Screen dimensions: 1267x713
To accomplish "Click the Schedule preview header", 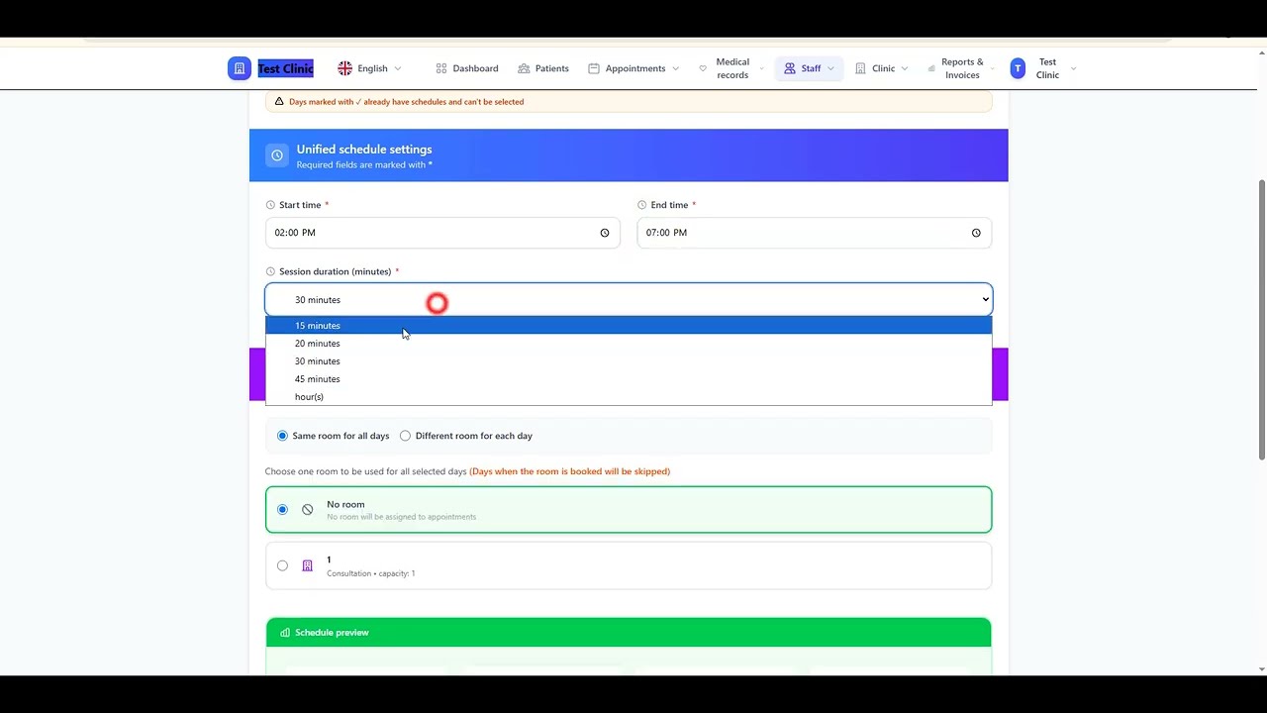I will click(x=629, y=633).
